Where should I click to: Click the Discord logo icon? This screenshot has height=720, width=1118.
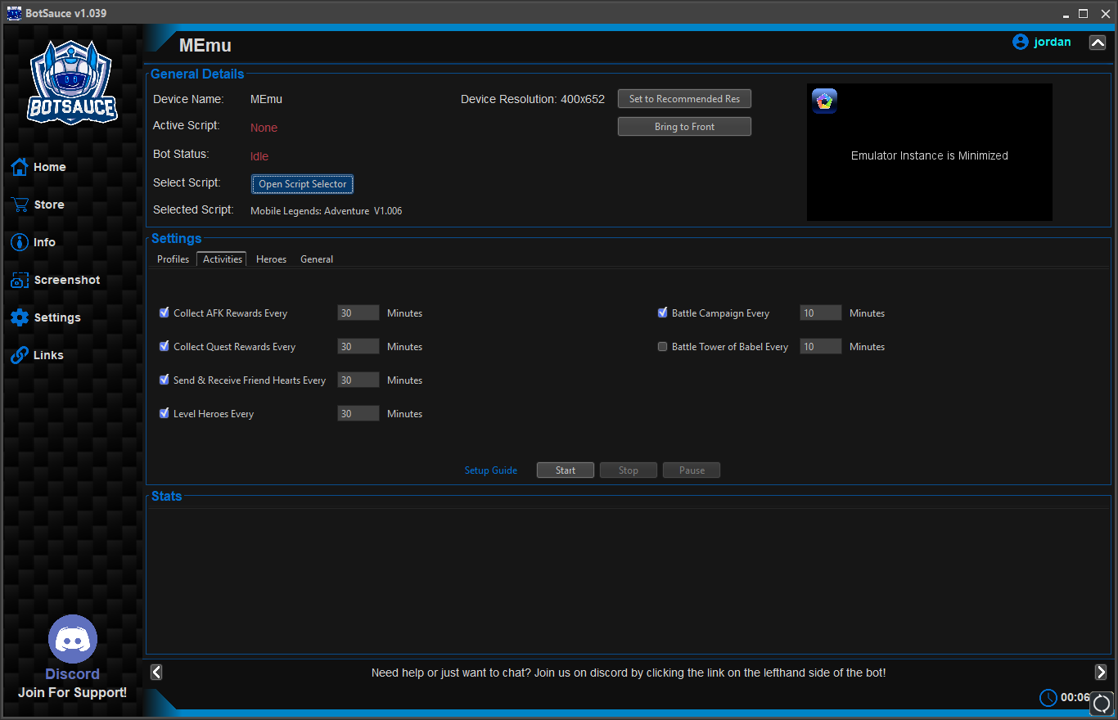pyautogui.click(x=73, y=640)
